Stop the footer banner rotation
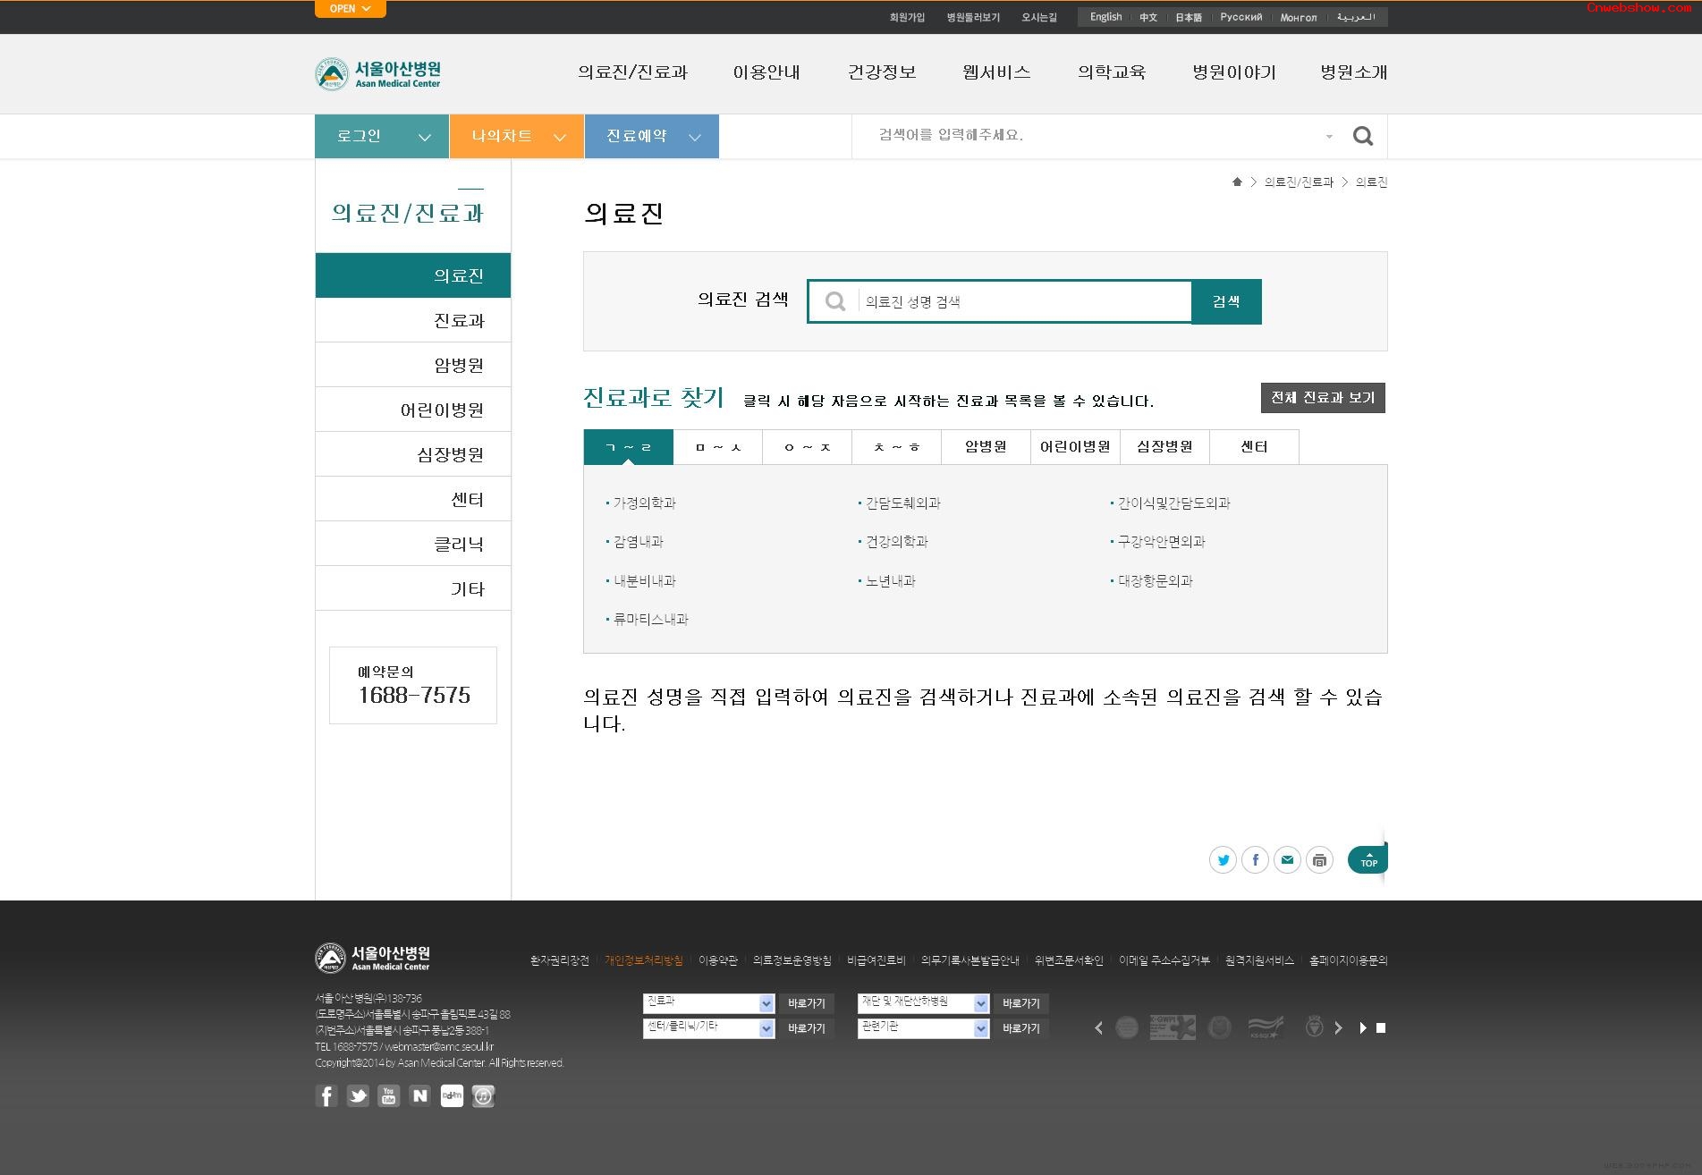This screenshot has height=1175, width=1702. coord(1381,1028)
